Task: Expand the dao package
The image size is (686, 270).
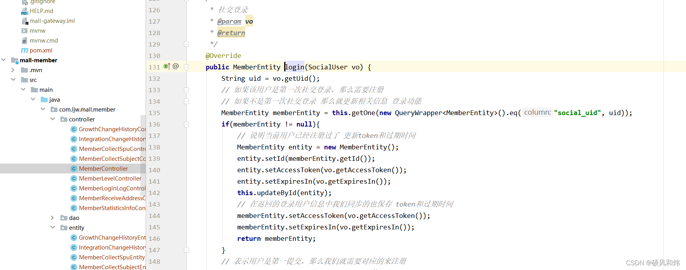Action: click(x=52, y=218)
